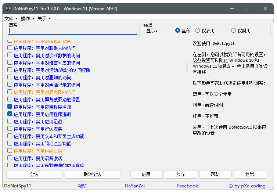Click the 放弃 button

click(x=180, y=174)
